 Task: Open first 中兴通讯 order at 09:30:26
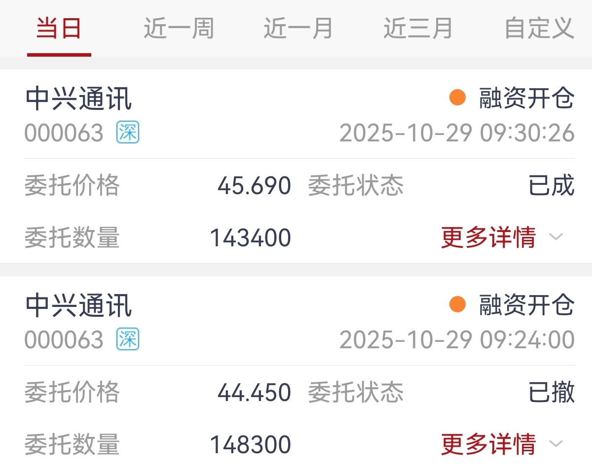(x=79, y=99)
